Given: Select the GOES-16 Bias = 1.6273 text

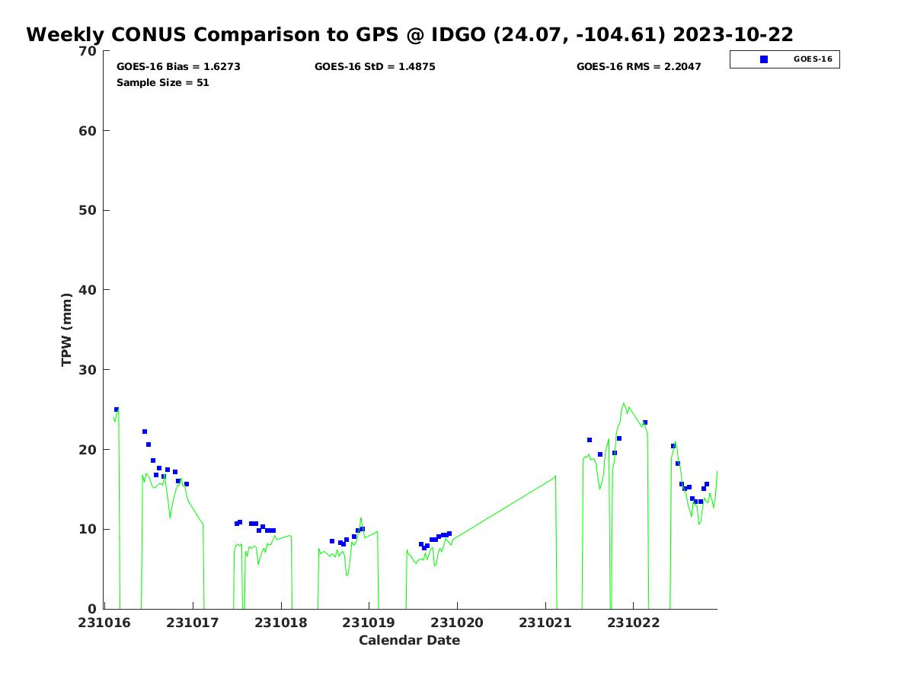Looking at the screenshot, I should click(178, 67).
